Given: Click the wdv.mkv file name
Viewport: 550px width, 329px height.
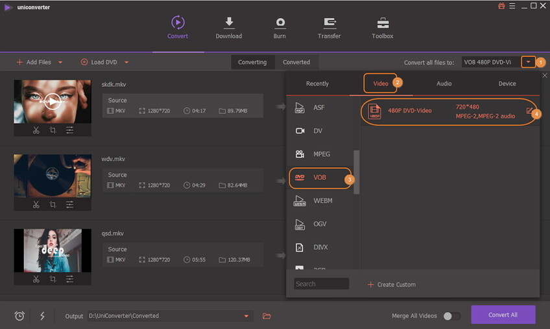Looking at the screenshot, I should 114,159.
